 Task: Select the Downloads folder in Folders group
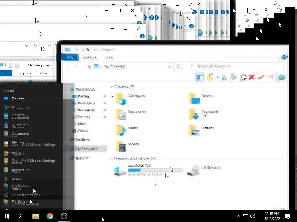click(203, 114)
